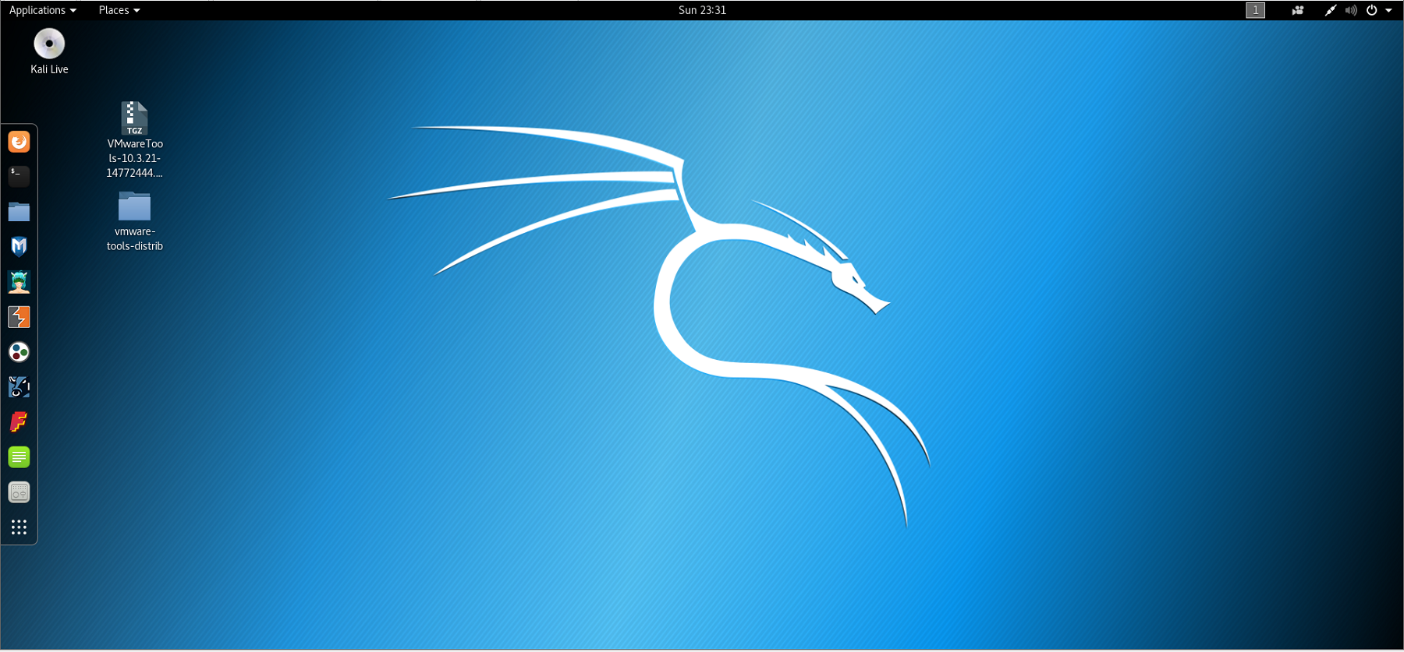Click the power icon in top bar
Image resolution: width=1404 pixels, height=652 pixels.
(x=1371, y=10)
